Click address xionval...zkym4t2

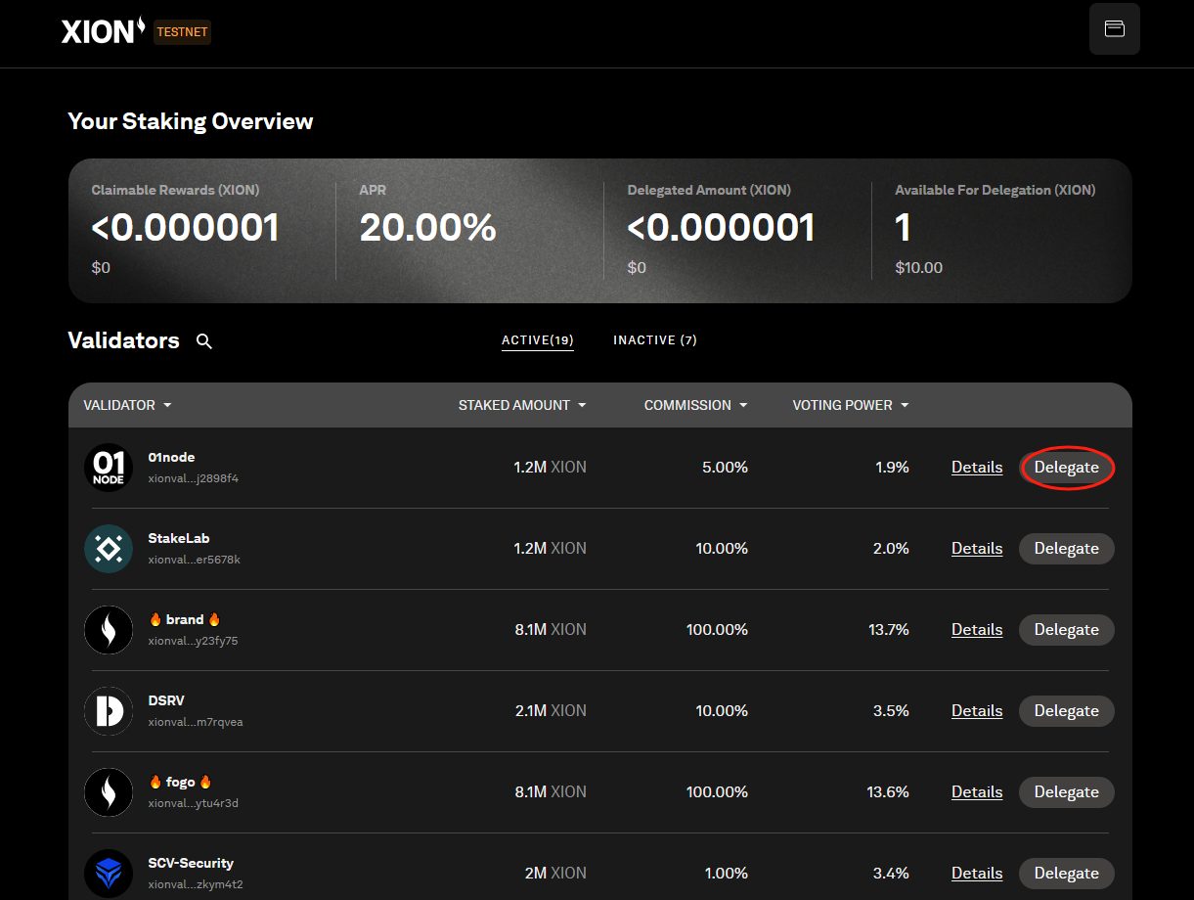(x=196, y=885)
